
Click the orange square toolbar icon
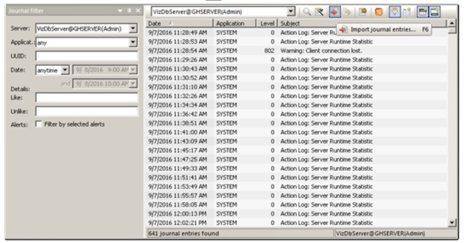coord(379,12)
